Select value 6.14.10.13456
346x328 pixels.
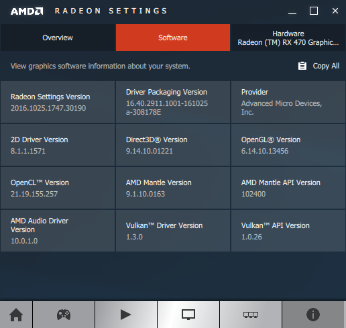coord(265,151)
